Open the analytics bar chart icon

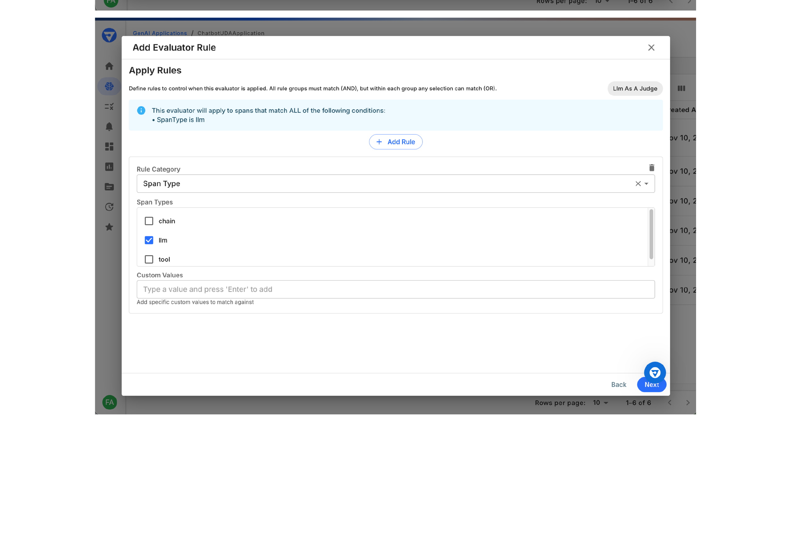(109, 167)
